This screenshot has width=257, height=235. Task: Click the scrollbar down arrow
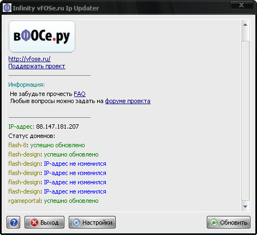(245, 207)
